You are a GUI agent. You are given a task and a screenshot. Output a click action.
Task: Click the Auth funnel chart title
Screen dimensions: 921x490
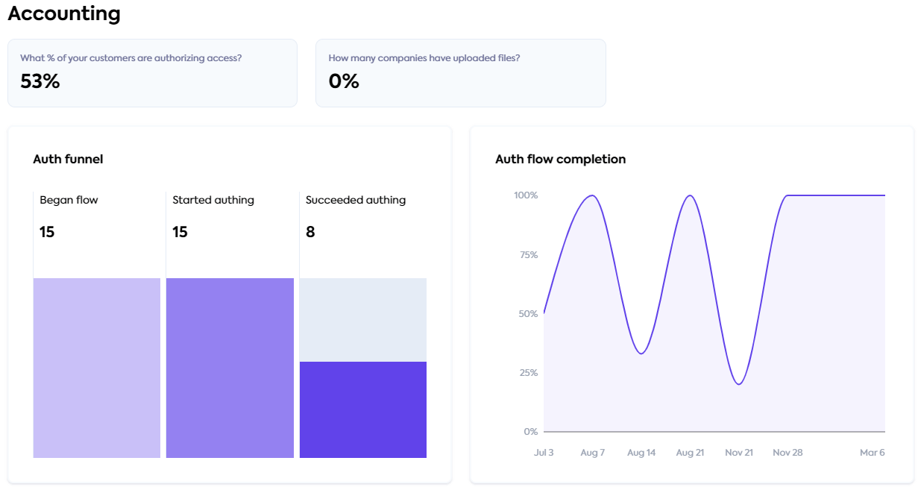coord(68,159)
